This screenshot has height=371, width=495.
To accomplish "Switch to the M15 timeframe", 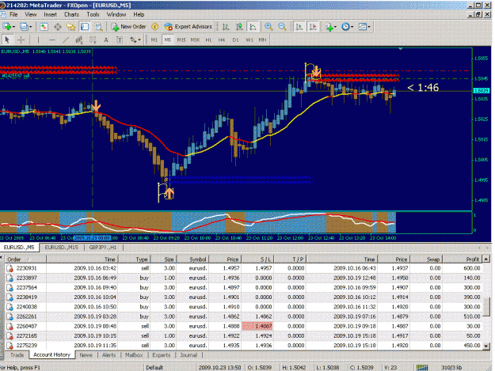I will [x=181, y=40].
